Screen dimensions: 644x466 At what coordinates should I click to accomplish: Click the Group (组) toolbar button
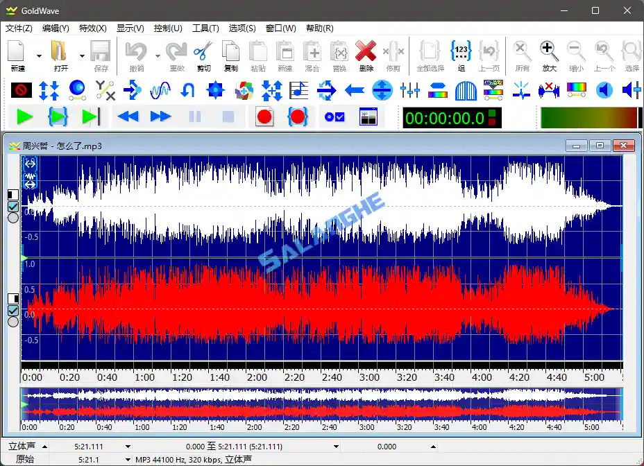461,54
